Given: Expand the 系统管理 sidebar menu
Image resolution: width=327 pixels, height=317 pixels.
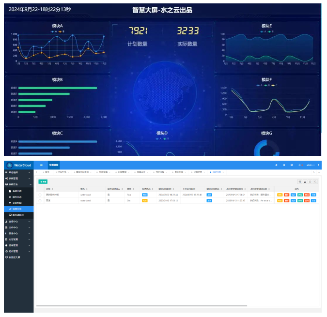Looking at the screenshot, I should coord(18,179).
